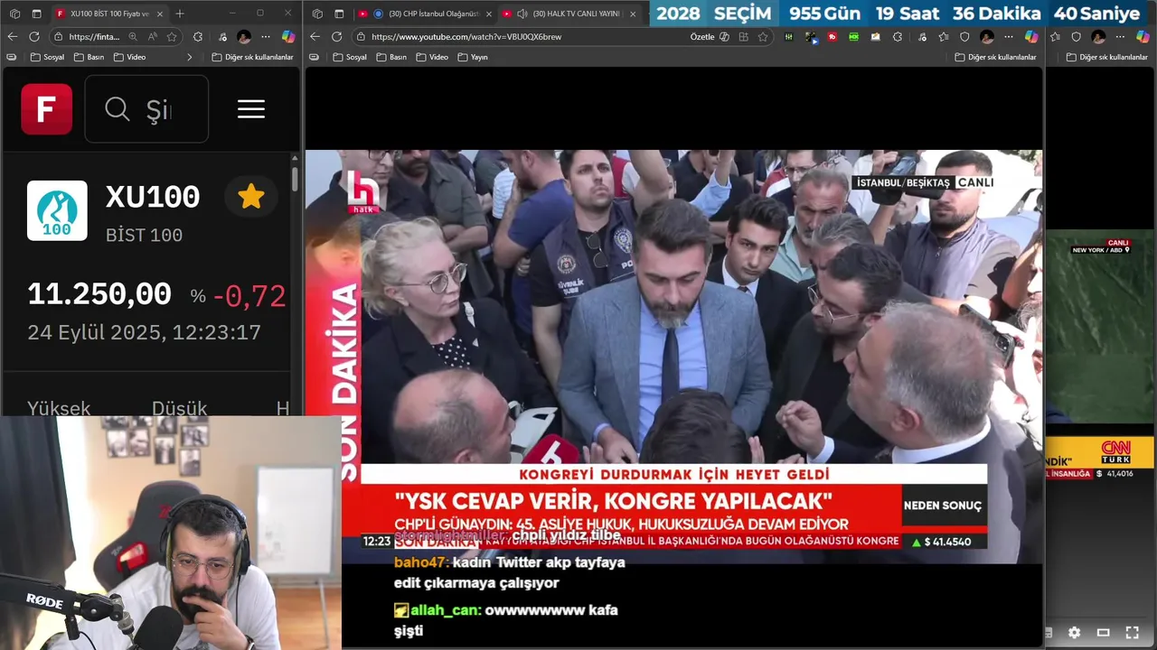Open profile avatar in YouTube window
The height and width of the screenshot is (650, 1157).
point(987,37)
